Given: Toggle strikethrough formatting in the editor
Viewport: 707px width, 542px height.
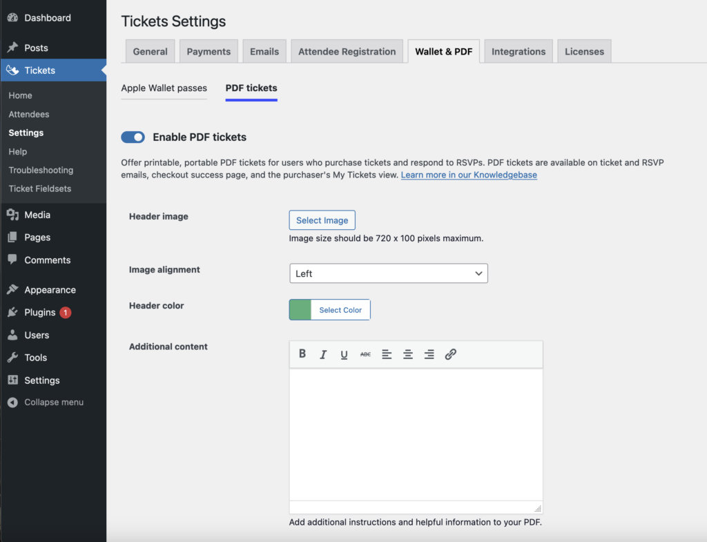Looking at the screenshot, I should 365,354.
